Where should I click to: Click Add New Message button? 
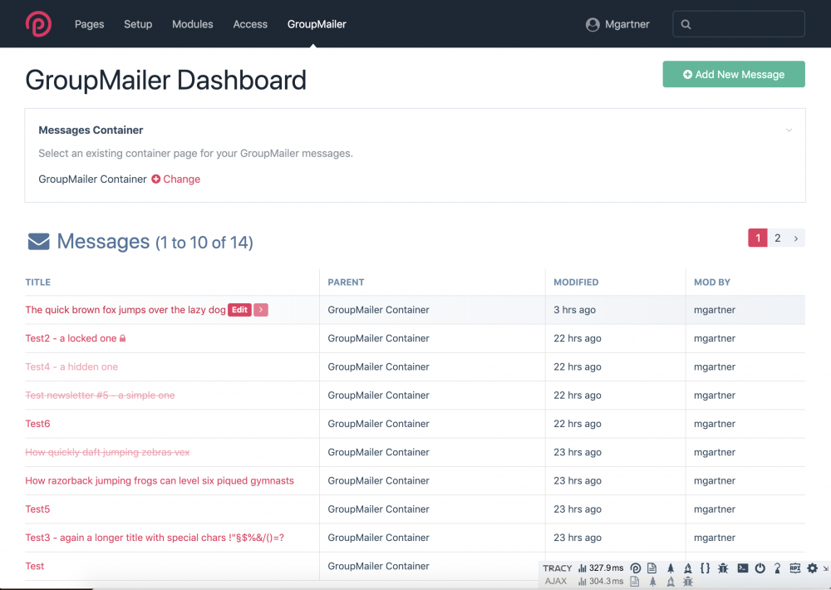734,74
